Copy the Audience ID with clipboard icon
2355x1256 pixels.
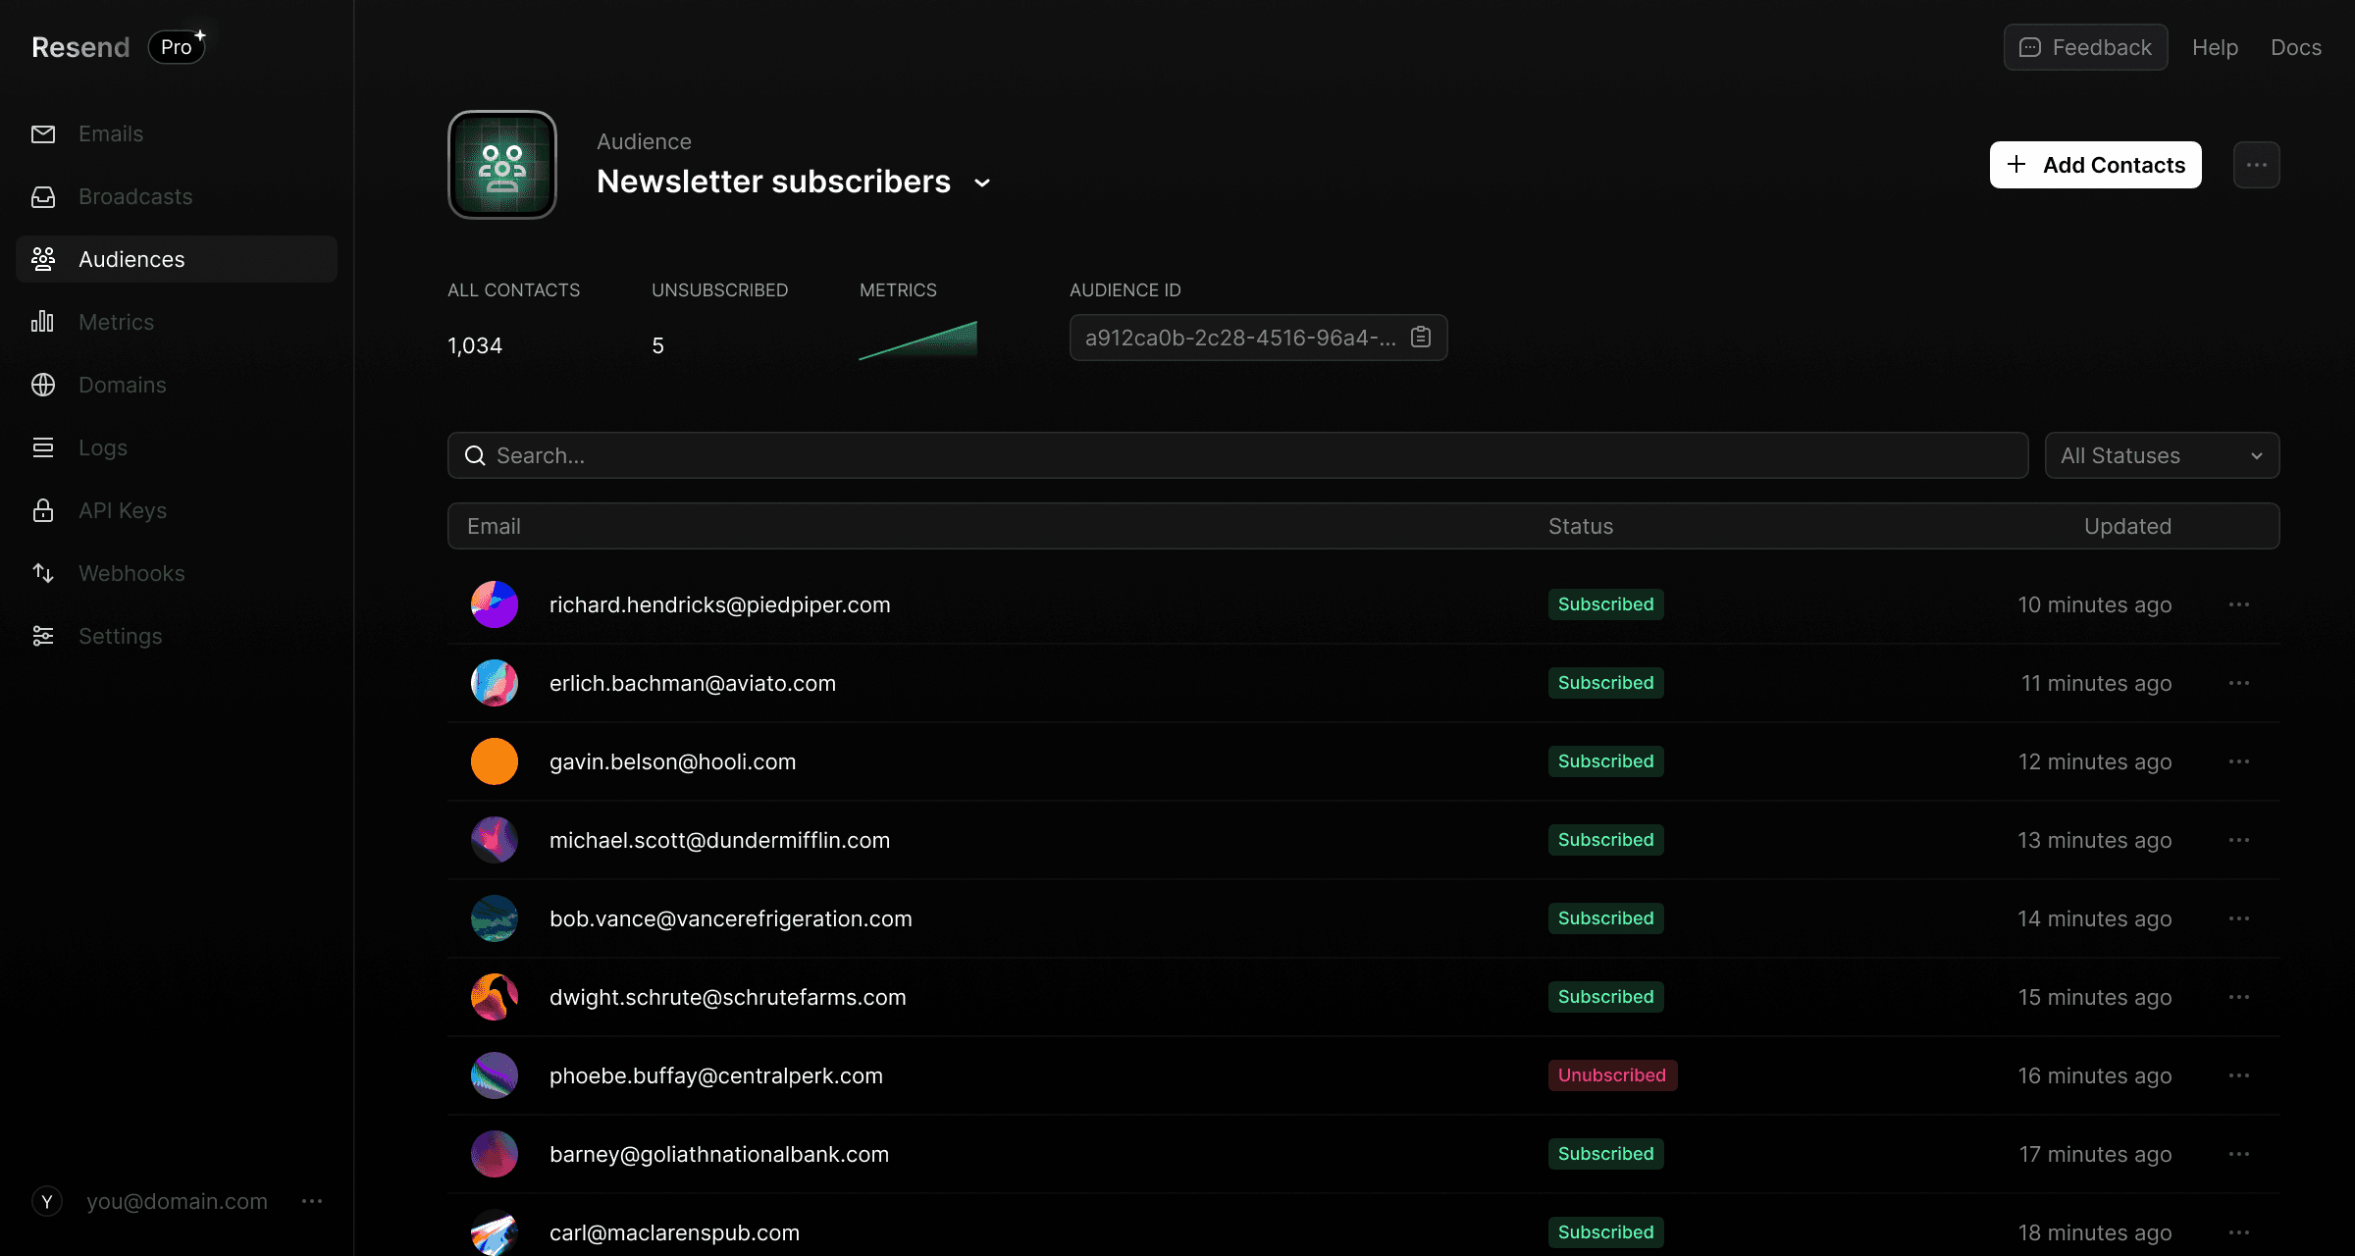coord(1420,338)
